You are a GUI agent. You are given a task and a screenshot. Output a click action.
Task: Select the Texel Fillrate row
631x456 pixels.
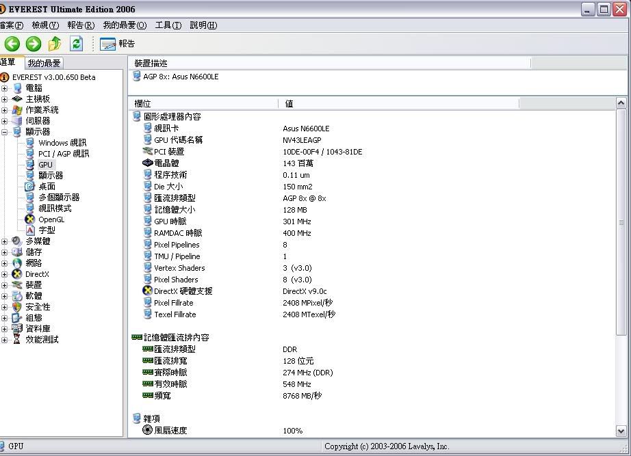coord(175,314)
